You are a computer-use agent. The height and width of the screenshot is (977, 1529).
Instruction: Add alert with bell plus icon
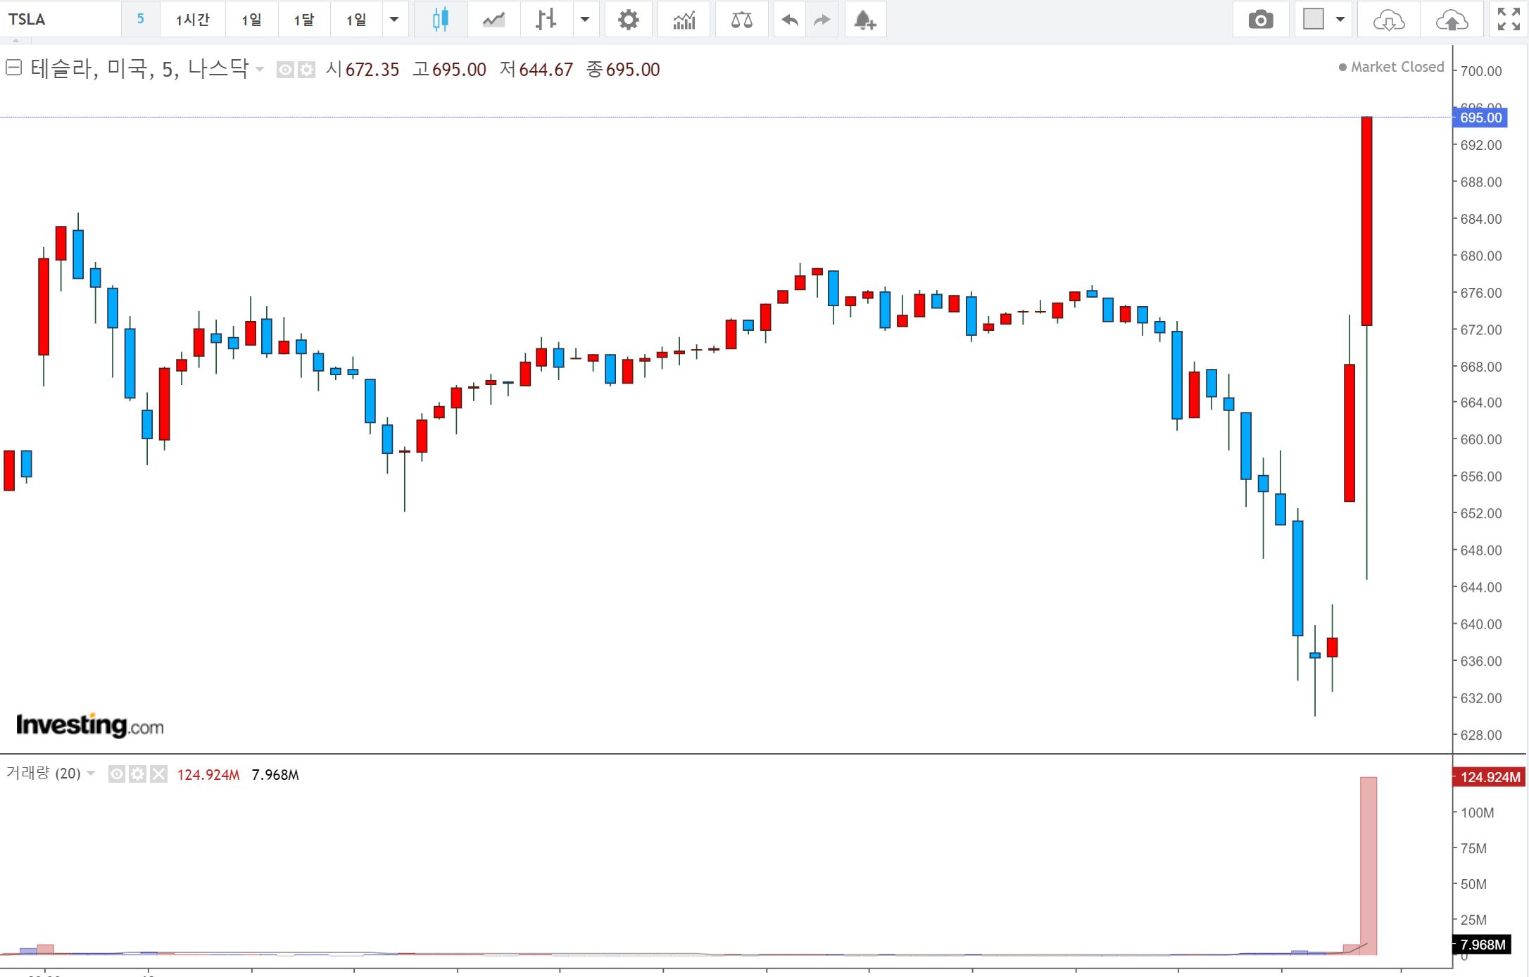[865, 19]
